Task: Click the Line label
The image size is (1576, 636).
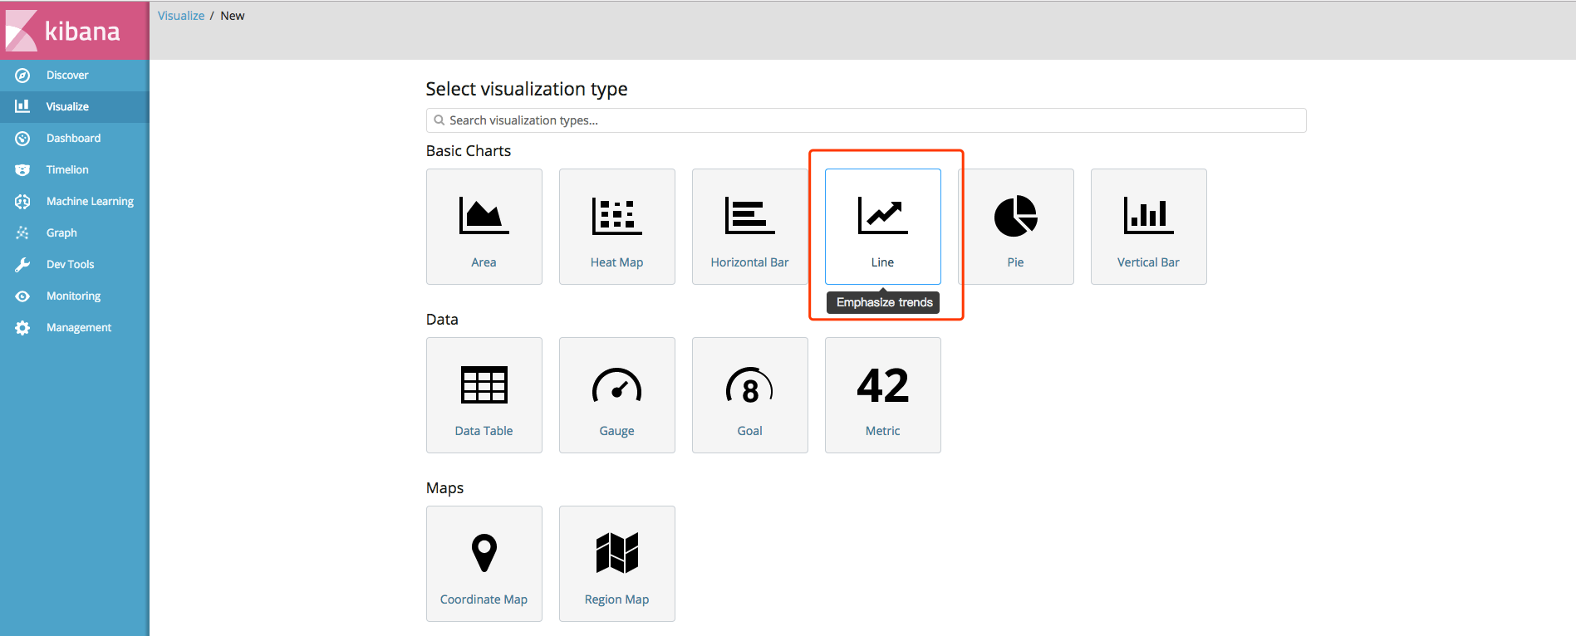Action: point(882,262)
